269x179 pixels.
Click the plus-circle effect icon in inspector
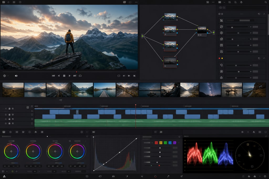[221, 33]
